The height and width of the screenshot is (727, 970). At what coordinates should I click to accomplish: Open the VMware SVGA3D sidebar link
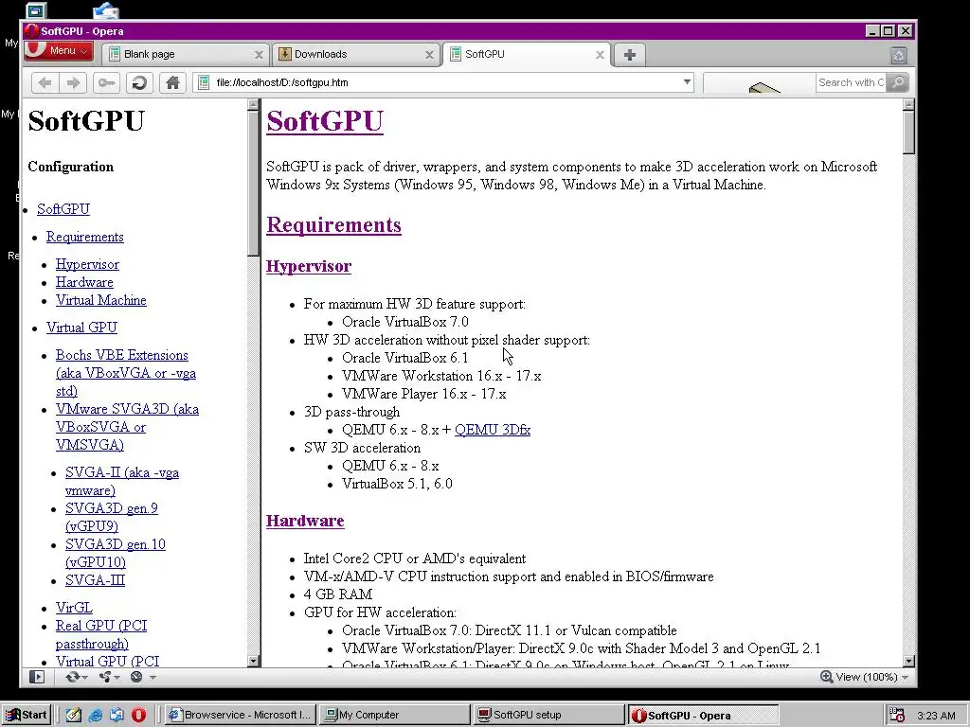(127, 427)
